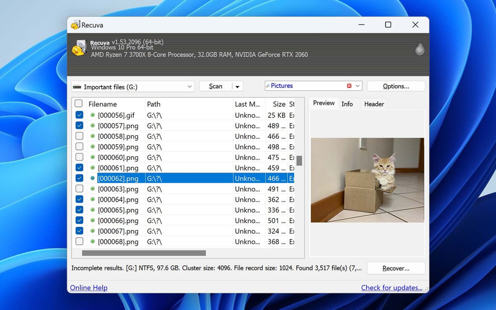Click Recuva icon in the title bar
This screenshot has width=496, height=310.
click(75, 25)
